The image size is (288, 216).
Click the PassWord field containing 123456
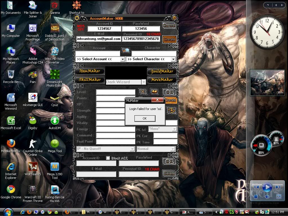[x=141, y=29]
